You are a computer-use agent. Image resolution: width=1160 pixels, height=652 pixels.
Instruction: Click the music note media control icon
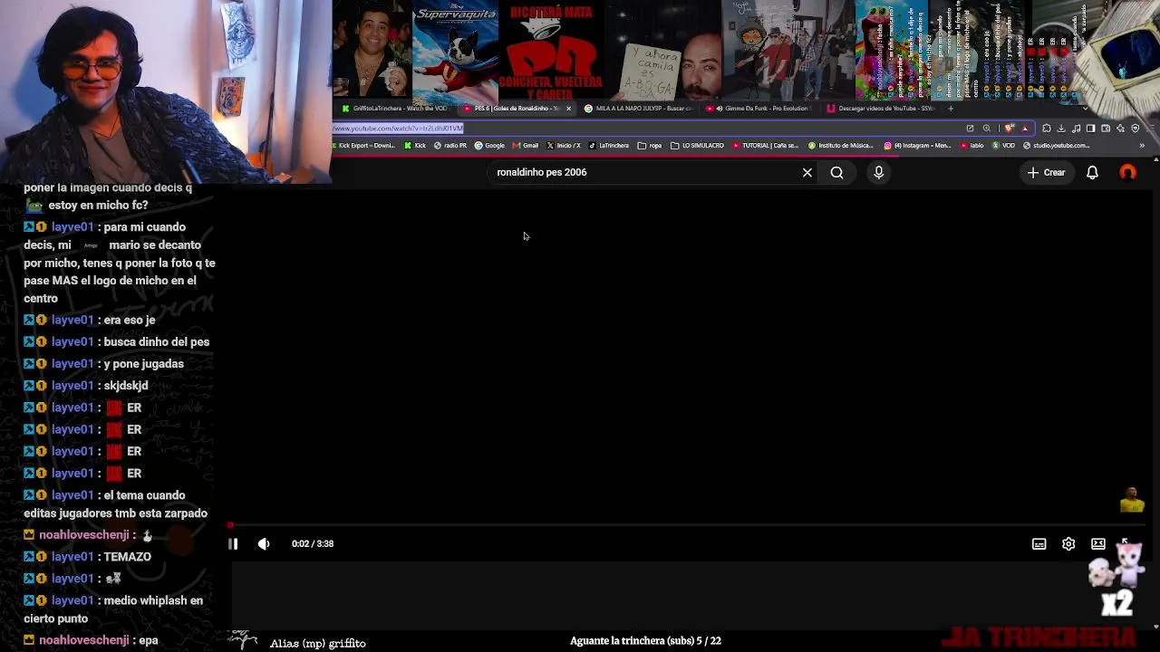tap(1076, 129)
